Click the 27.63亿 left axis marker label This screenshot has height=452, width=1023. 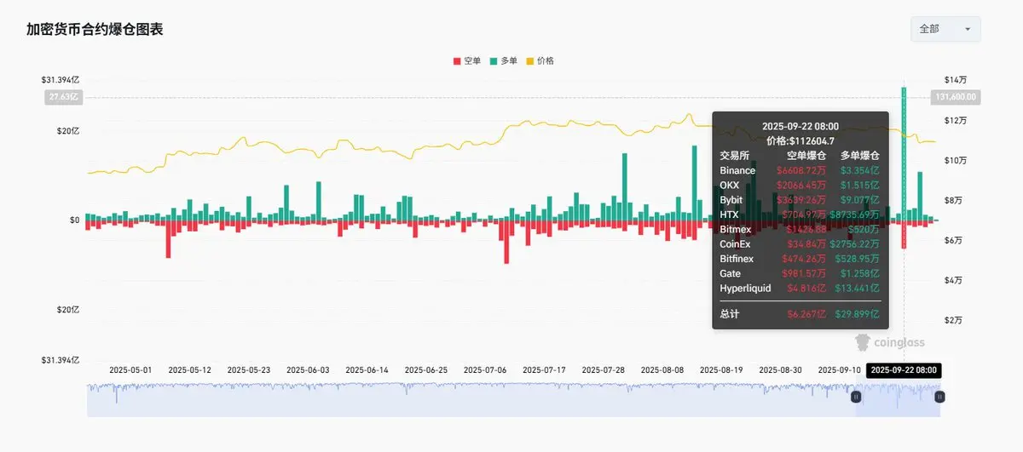point(62,97)
